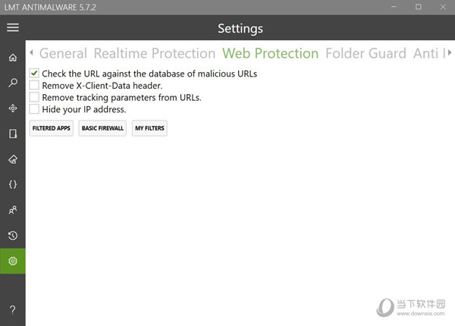455x326 pixels.
Task: Go to the Home icon in sidebar
Action: tap(13, 58)
